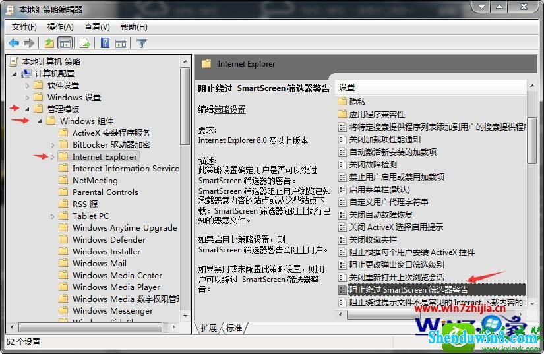544x354 pixels.
Task: Click the app icon in the title bar
Action: (x=10, y=10)
